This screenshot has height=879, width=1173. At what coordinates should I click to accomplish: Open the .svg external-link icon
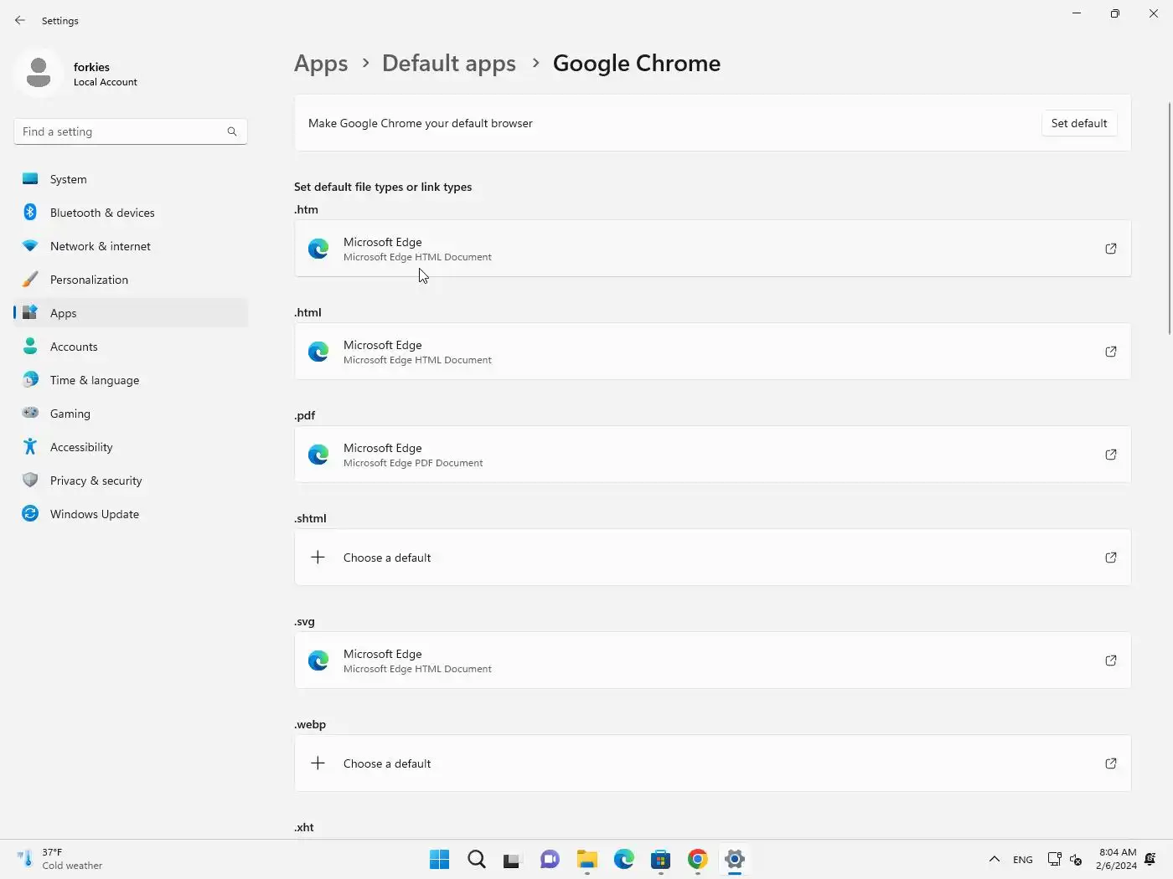(1111, 661)
